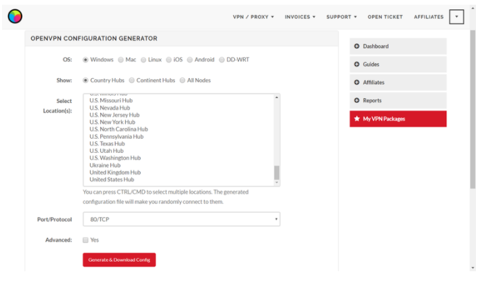Enable the Advanced Yes checkbox
480x284 pixels.
(85, 240)
